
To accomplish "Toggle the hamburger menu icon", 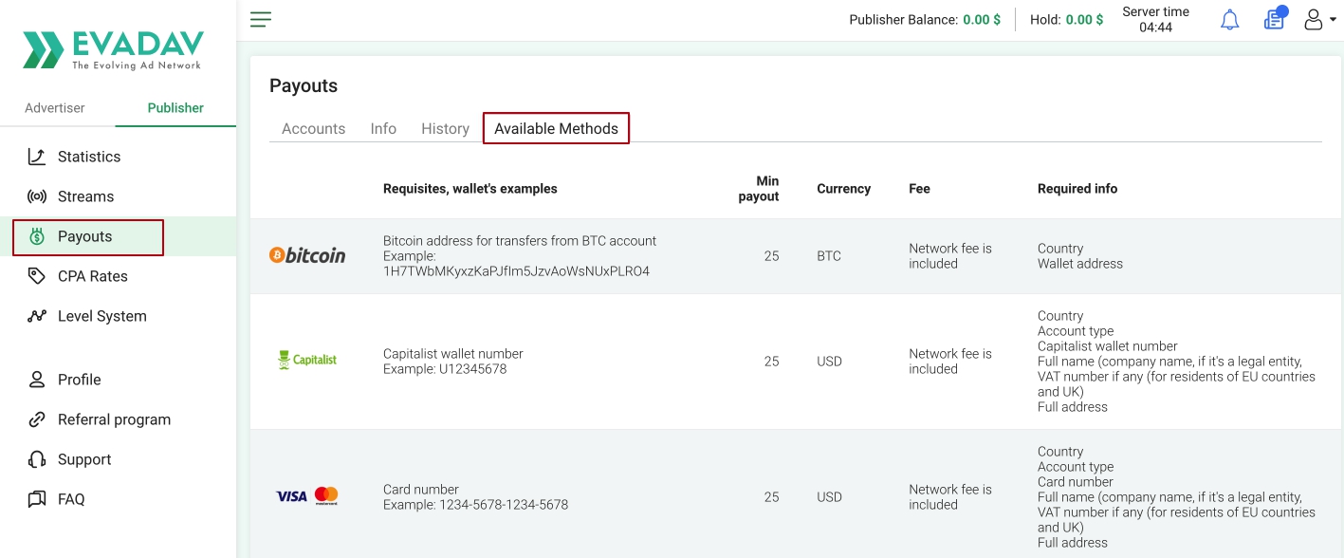I will point(261,19).
